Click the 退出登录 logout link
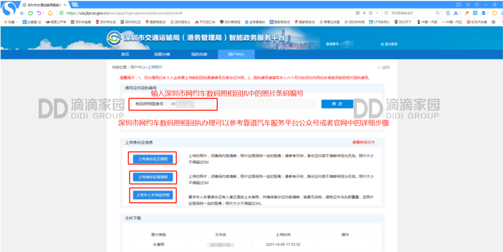503x252 pixels. tap(389, 44)
